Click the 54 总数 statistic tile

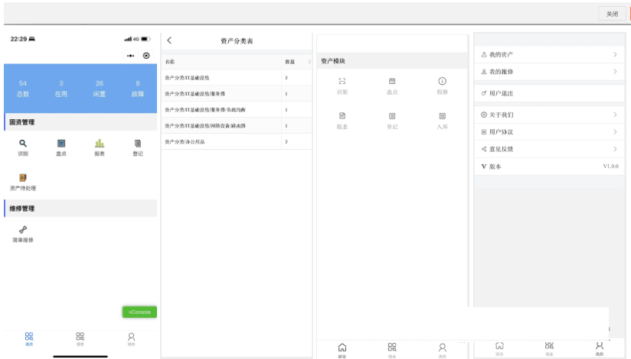23,89
